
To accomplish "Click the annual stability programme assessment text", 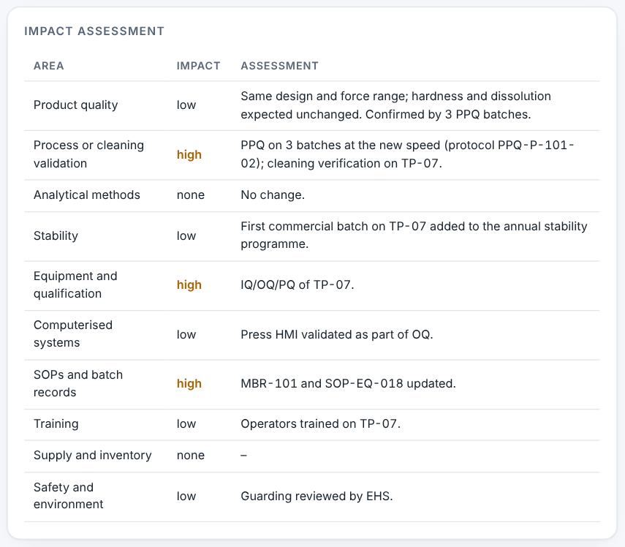I will click(x=414, y=235).
